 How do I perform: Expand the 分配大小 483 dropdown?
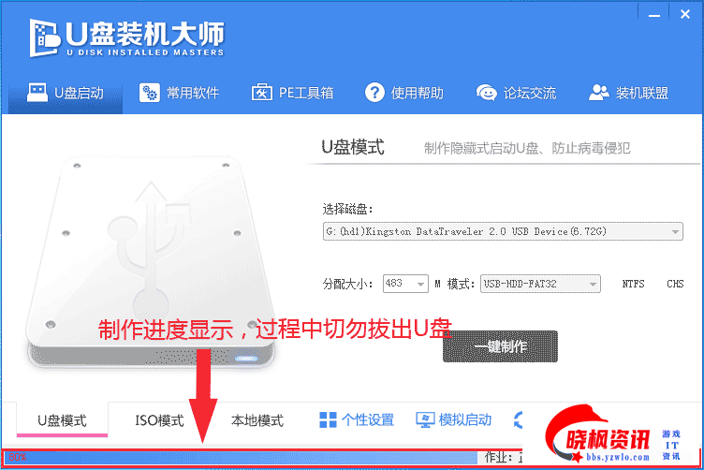(405, 284)
